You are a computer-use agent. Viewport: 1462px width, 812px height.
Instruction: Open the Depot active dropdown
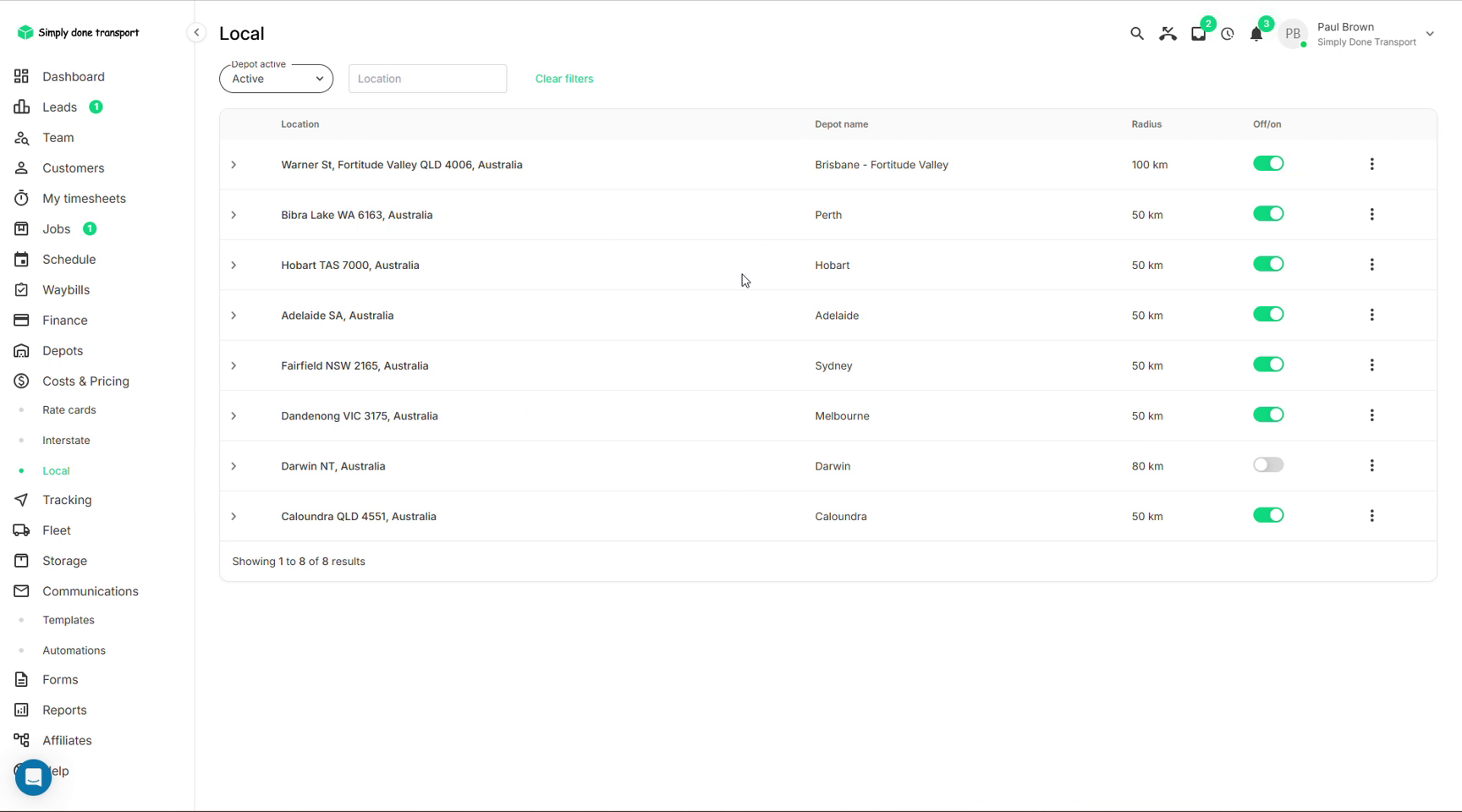(x=276, y=79)
